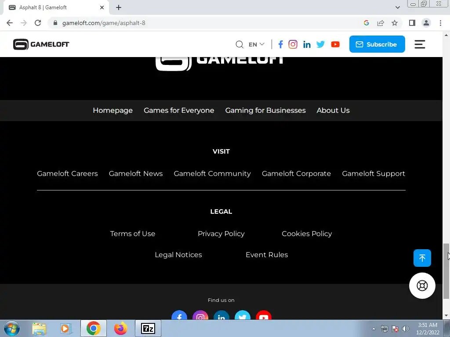Open Firefox from the taskbar

click(120, 329)
